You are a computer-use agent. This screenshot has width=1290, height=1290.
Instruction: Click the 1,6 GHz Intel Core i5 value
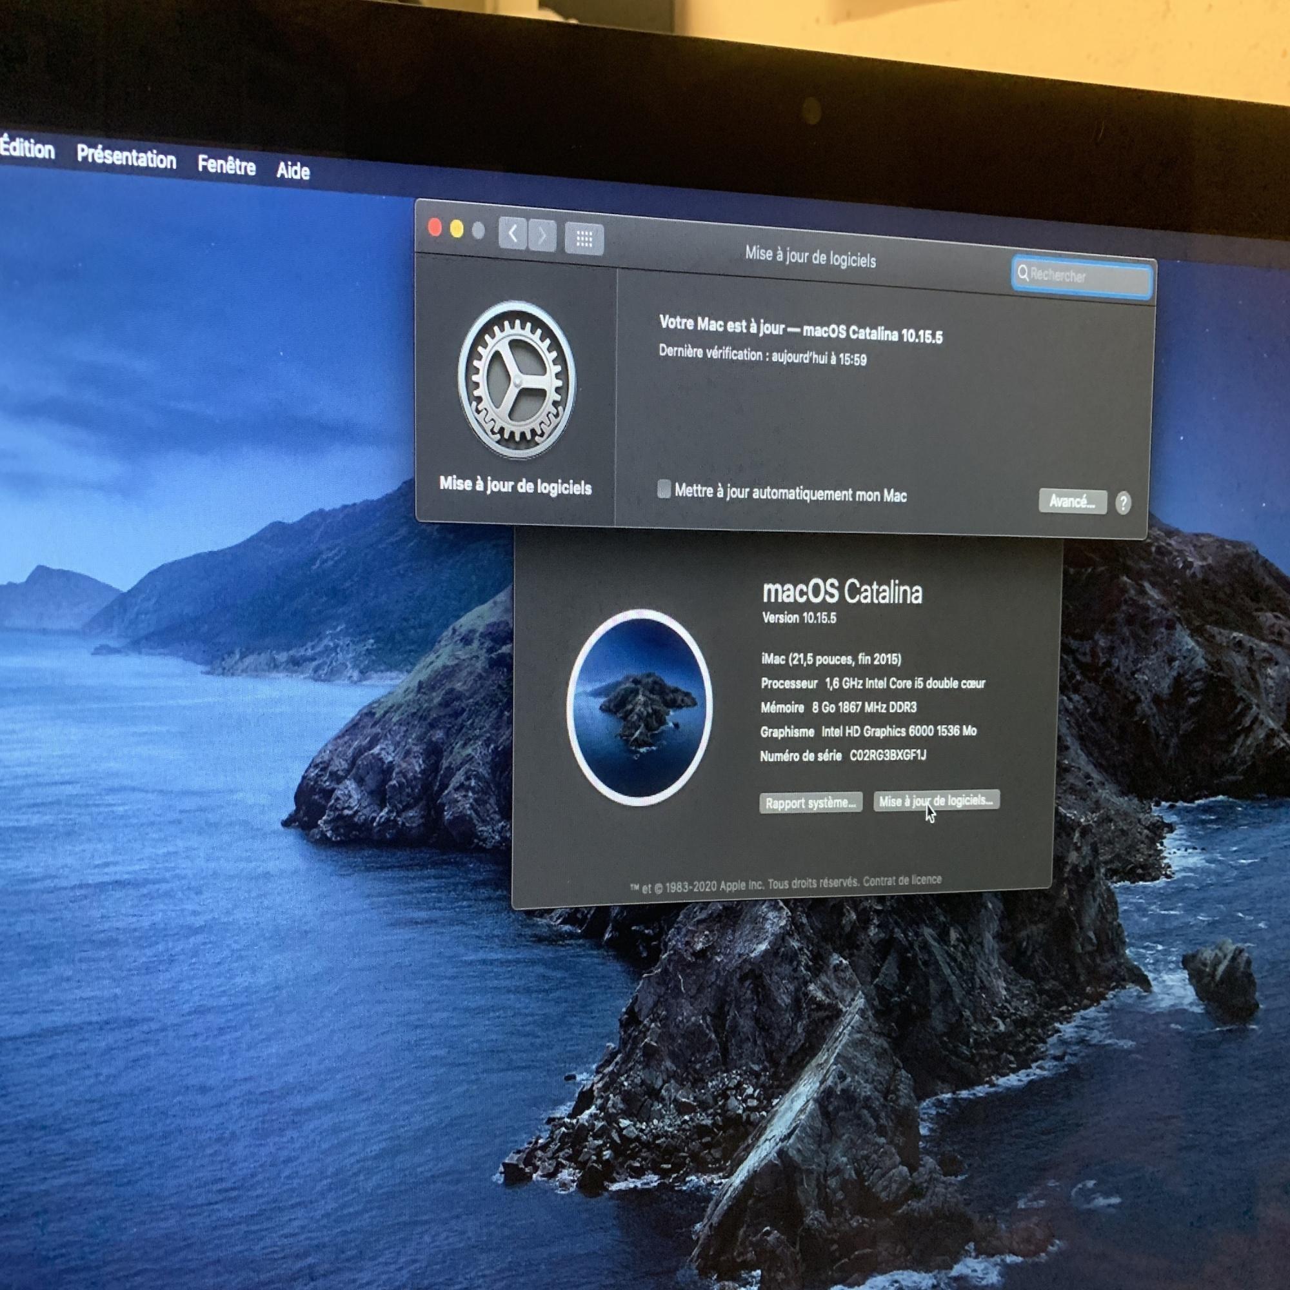coord(905,683)
